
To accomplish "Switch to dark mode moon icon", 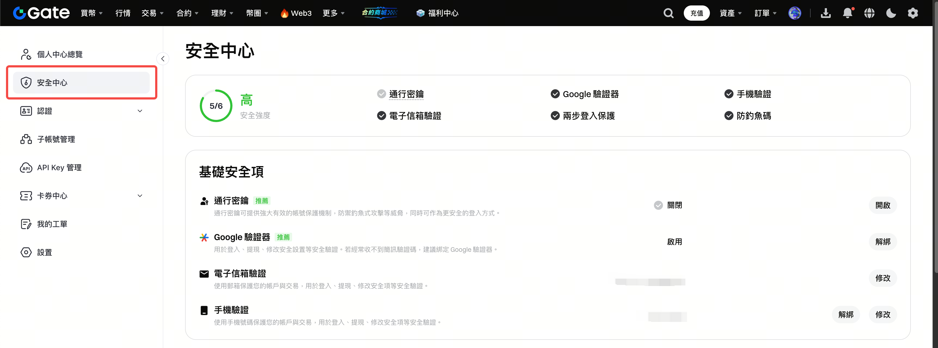I will coord(891,13).
